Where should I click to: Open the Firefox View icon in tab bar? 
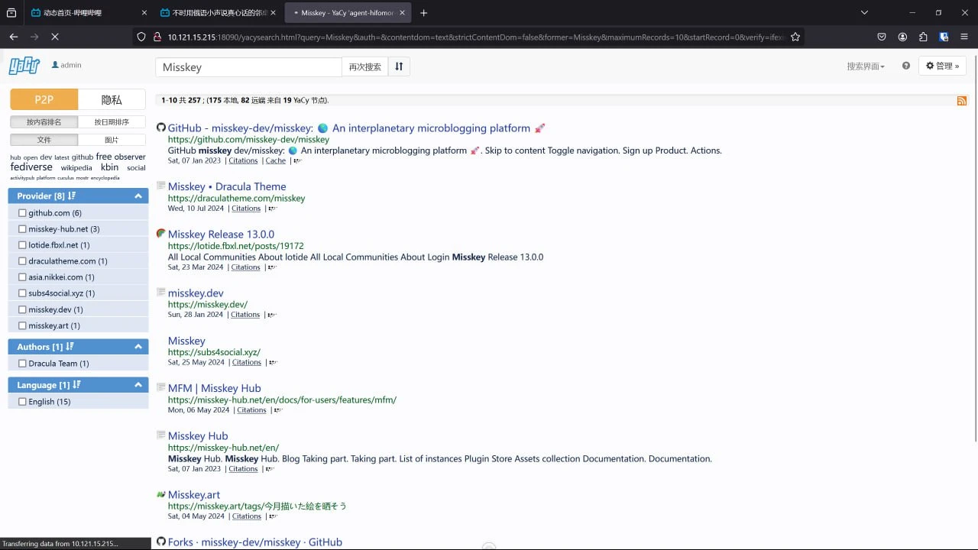[x=11, y=12]
